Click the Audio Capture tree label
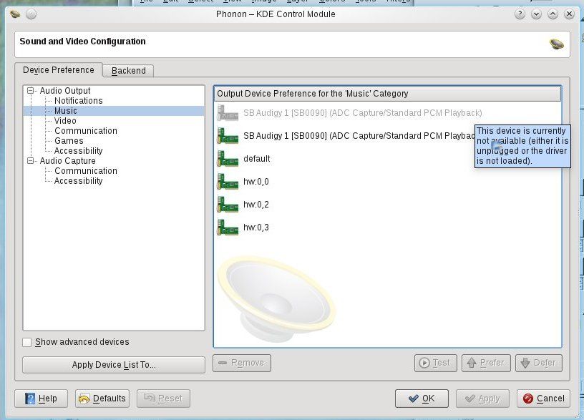 [x=67, y=161]
